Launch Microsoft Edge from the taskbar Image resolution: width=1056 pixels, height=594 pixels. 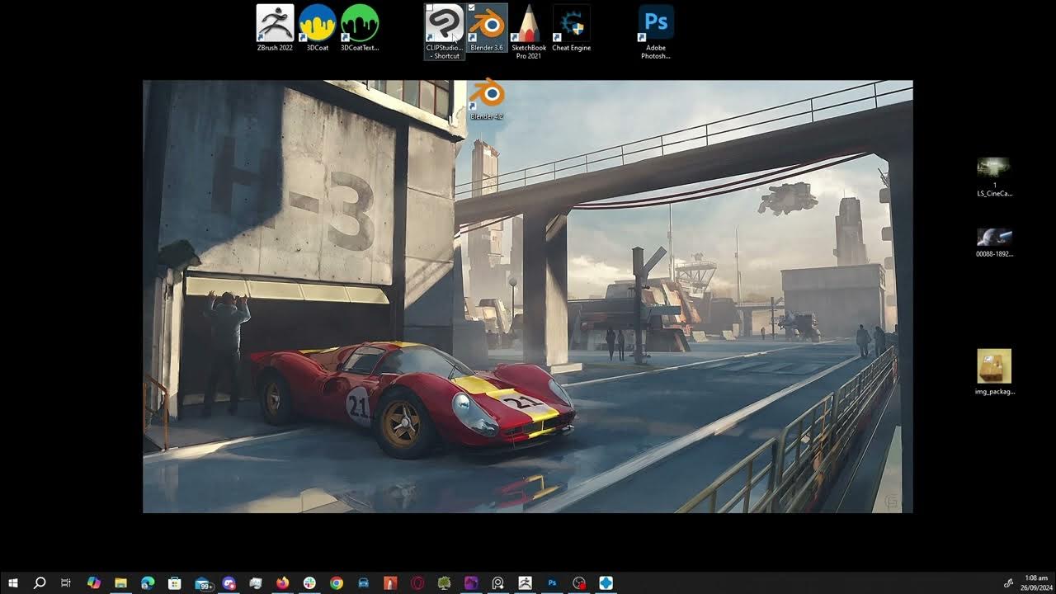[148, 583]
